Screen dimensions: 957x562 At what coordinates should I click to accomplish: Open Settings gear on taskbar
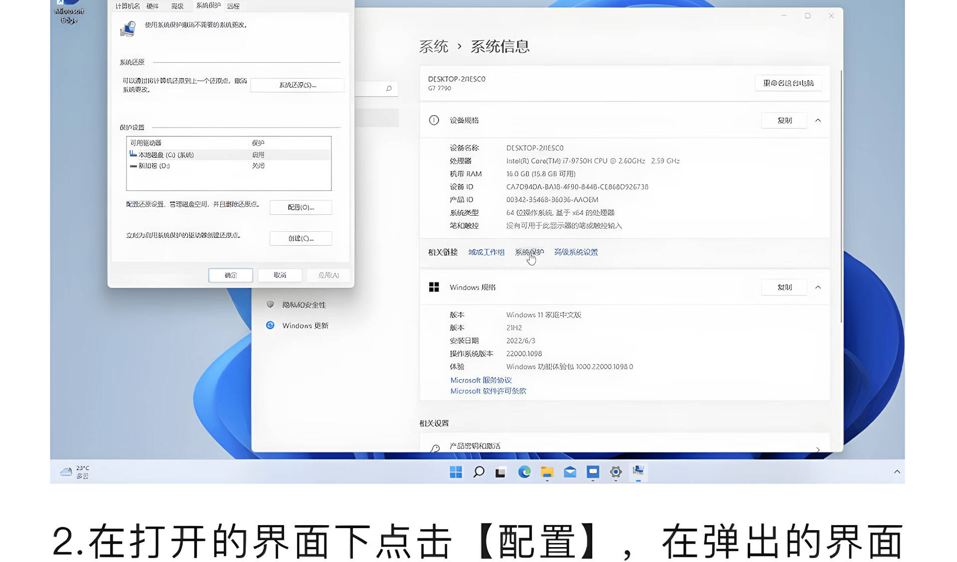pos(616,472)
